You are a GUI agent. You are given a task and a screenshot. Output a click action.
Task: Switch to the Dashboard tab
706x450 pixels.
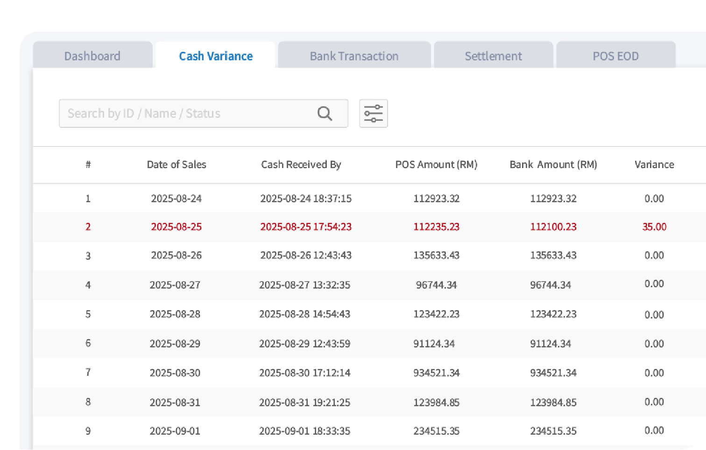[92, 56]
